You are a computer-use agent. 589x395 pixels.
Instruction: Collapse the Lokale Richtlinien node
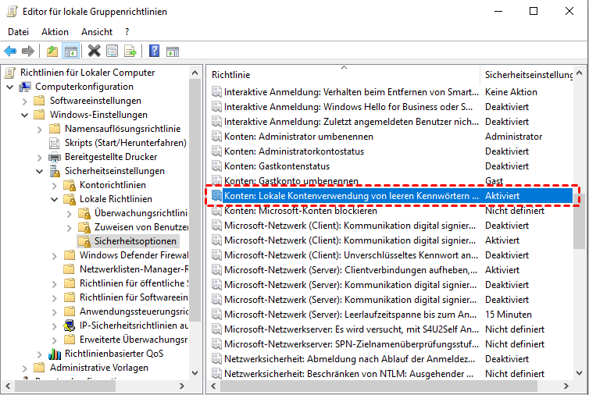(x=54, y=199)
